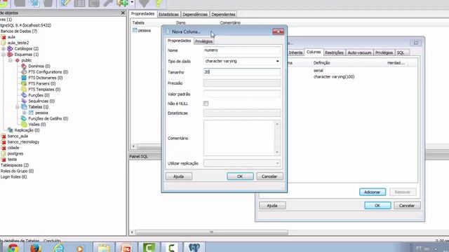Click Ajuda in the Nova Coluna dialog

(179, 176)
